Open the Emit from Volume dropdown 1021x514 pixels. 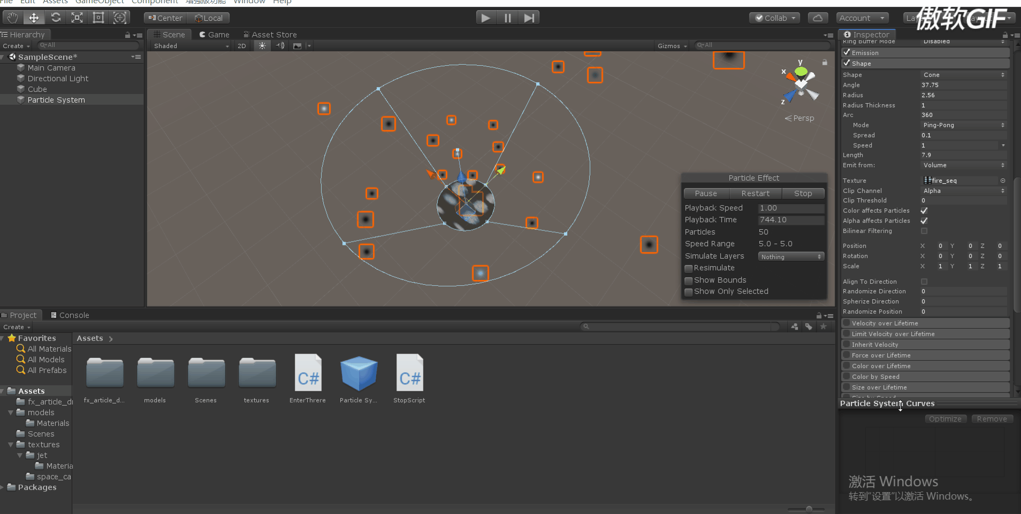(x=964, y=165)
